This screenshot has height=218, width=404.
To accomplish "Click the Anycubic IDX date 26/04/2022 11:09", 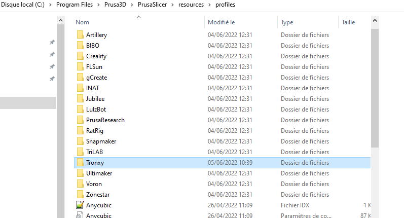I will [230, 205].
